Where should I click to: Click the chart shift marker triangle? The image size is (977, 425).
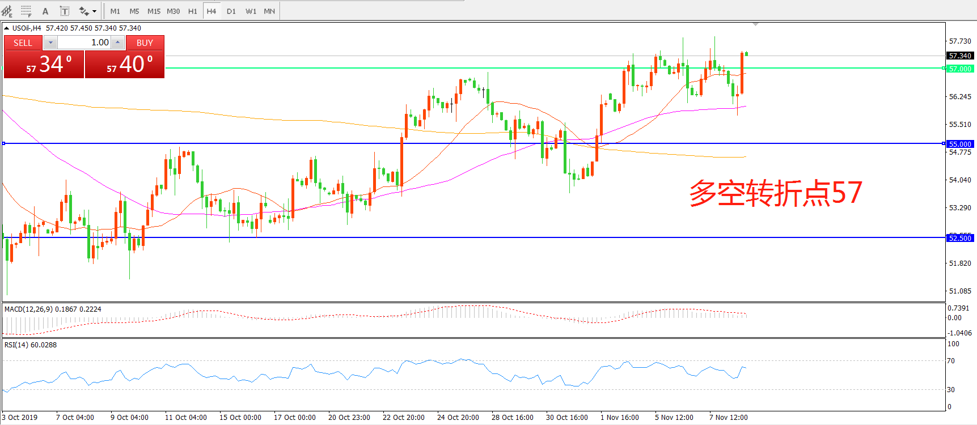click(x=755, y=24)
